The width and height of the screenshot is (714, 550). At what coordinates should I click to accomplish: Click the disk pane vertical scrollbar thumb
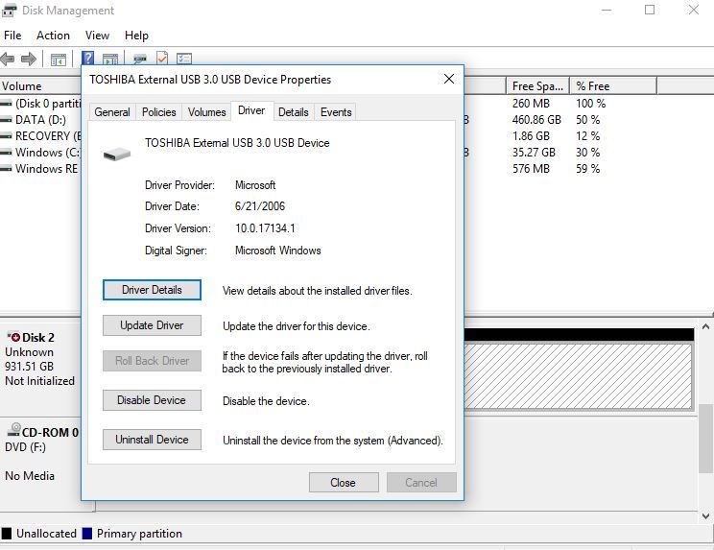(x=705, y=439)
